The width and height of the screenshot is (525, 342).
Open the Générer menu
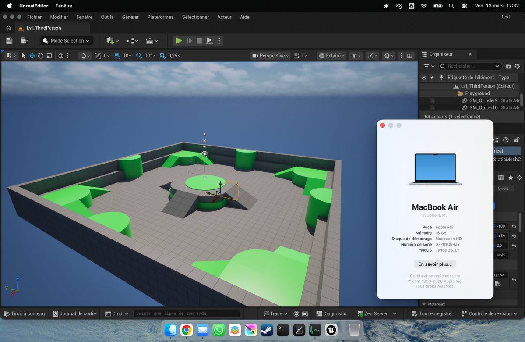pyautogui.click(x=130, y=17)
